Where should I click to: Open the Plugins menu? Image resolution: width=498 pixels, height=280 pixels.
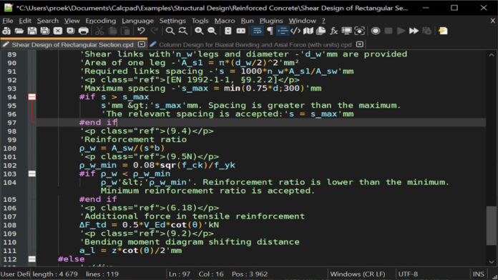coord(271,21)
